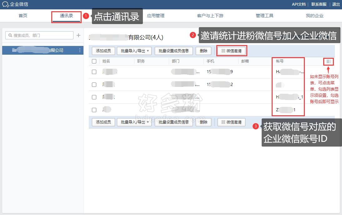Click the bottom 添加成员 button
342x215 pixels.
coord(103,122)
